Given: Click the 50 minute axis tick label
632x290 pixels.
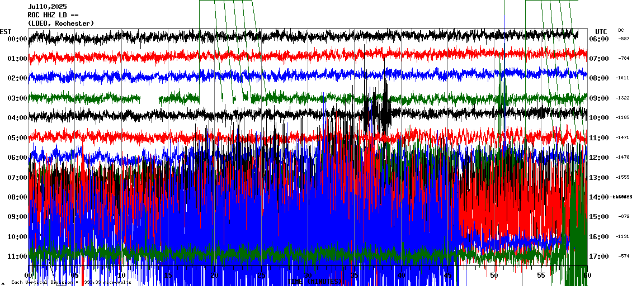Looking at the screenshot, I should tap(494, 275).
